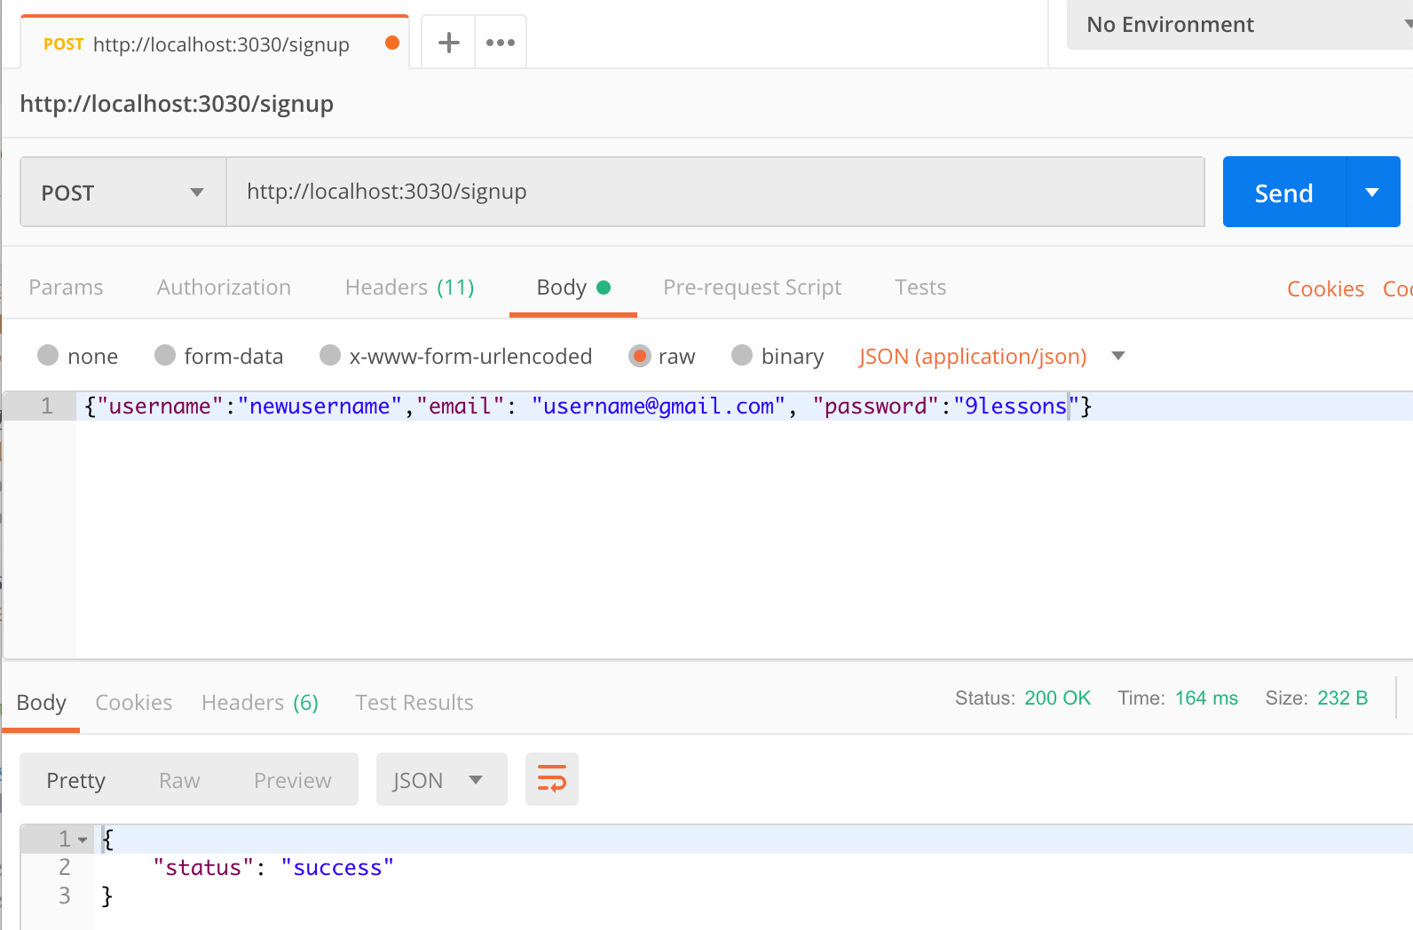Collapse response JSON at line 1 arrow
Image resolution: width=1413 pixels, height=930 pixels.
83,839
